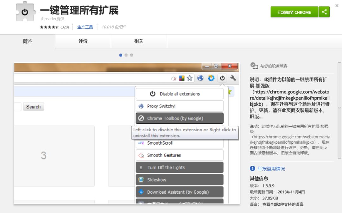Click the Smooth Gestures entry
Screen dimensions: 342x213
tap(180, 155)
